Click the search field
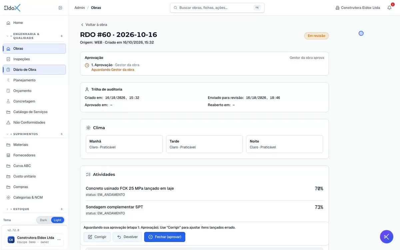 point(217,8)
